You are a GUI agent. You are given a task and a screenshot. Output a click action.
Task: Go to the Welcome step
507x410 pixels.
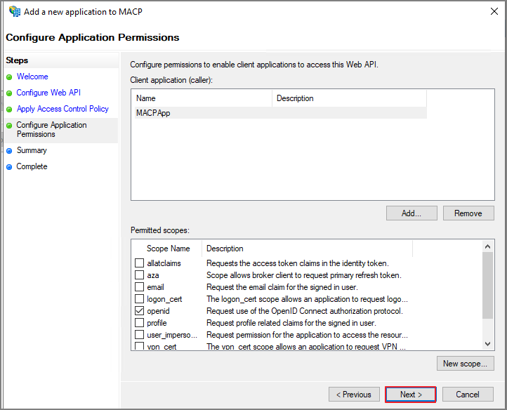coord(32,77)
